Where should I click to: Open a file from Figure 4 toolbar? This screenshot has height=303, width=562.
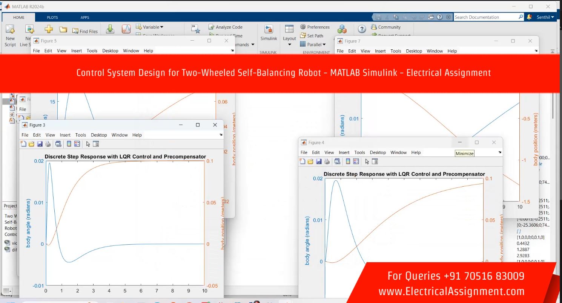click(310, 161)
